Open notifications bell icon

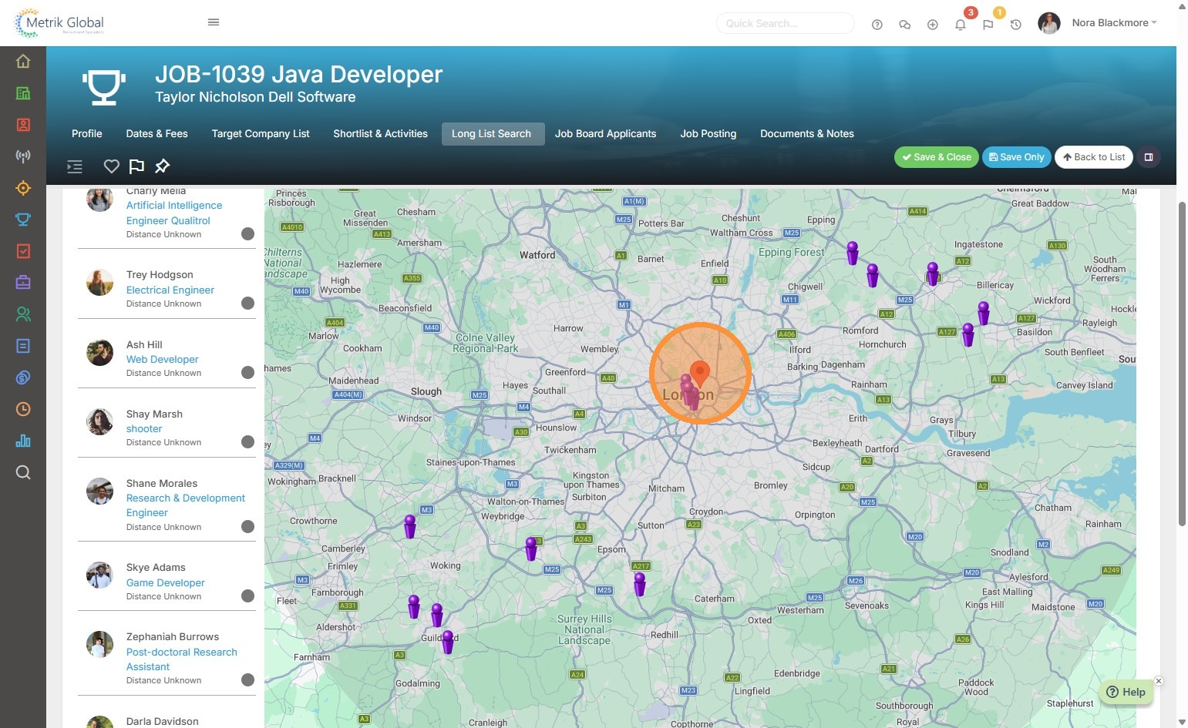[x=960, y=25]
